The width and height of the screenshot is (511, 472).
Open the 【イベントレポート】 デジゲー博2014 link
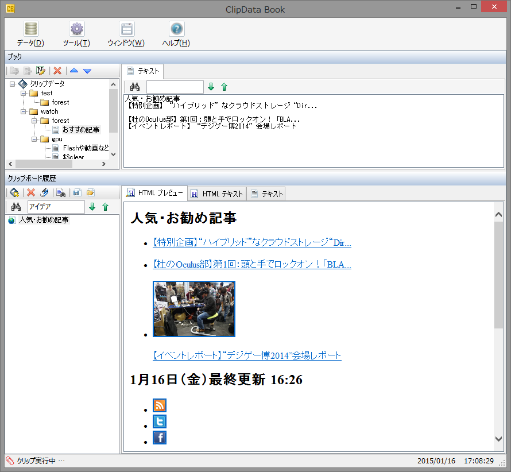(247, 355)
